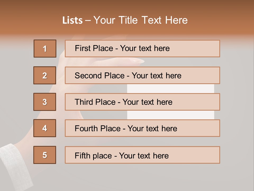Click the Third Place text bar

(142, 102)
